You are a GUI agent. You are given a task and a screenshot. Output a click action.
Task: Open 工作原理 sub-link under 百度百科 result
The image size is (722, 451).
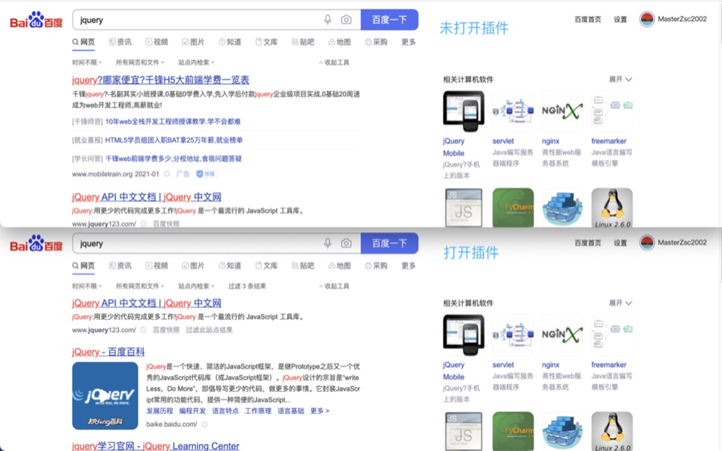click(x=258, y=411)
